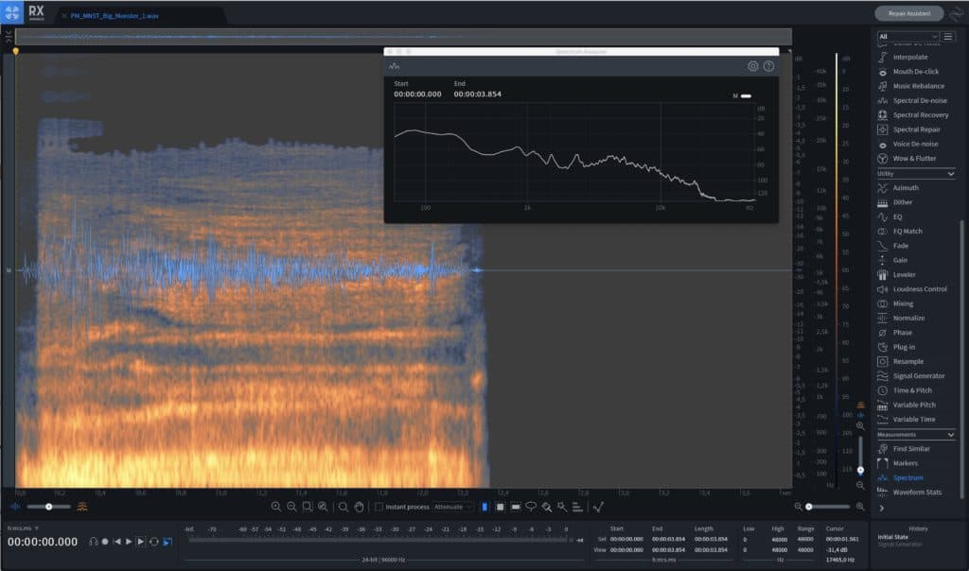The width and height of the screenshot is (969, 571).
Task: Open the Mixing module
Action: [902, 303]
